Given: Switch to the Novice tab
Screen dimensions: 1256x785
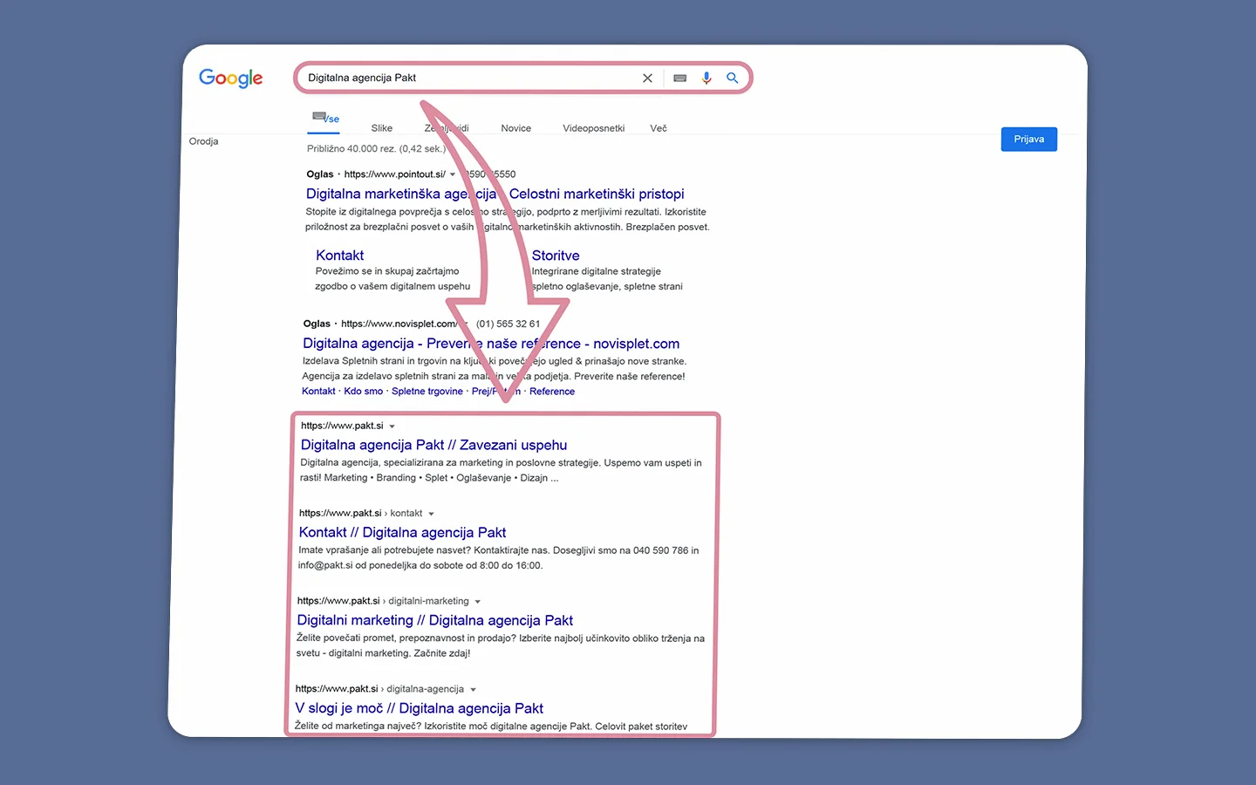Looking at the screenshot, I should 515,128.
